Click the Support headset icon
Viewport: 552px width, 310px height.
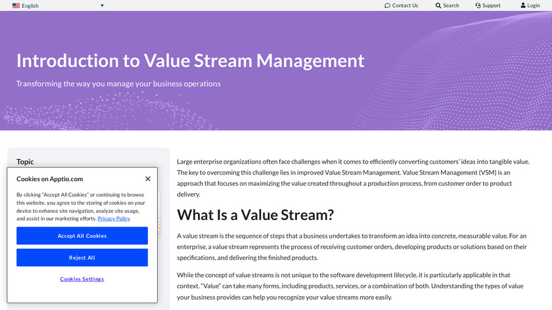tap(478, 5)
